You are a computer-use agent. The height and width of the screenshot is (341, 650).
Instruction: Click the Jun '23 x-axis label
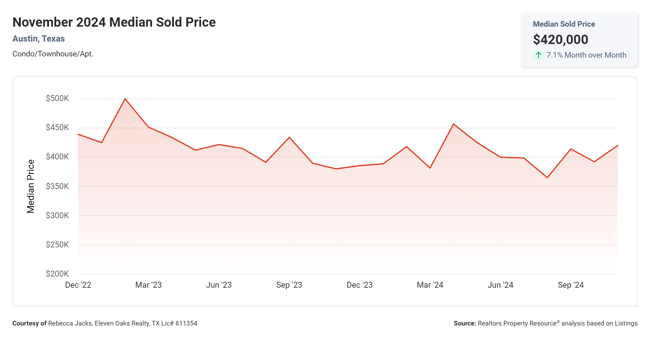pos(219,285)
